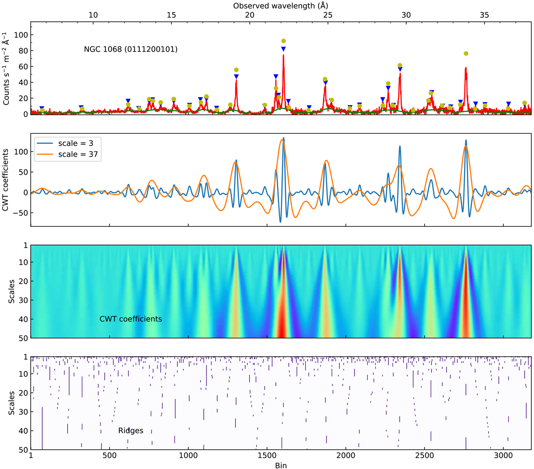The height and width of the screenshot is (469, 534).
Task: Click the yellow circle above the tallest spectrum peak
Action: (x=283, y=41)
